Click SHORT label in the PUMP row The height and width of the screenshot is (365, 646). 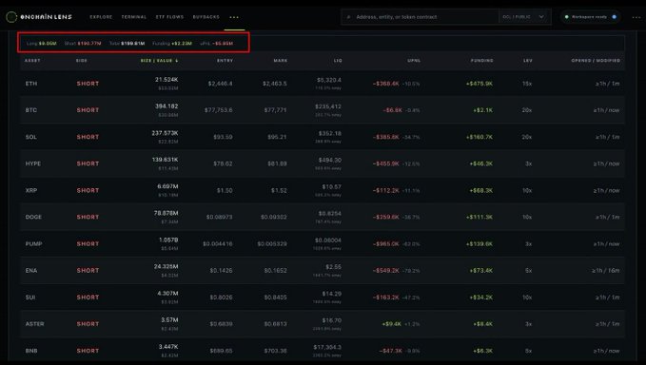coord(88,244)
